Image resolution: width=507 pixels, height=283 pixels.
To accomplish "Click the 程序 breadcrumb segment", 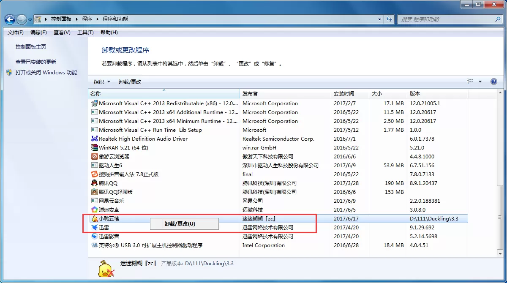I will click(87, 19).
